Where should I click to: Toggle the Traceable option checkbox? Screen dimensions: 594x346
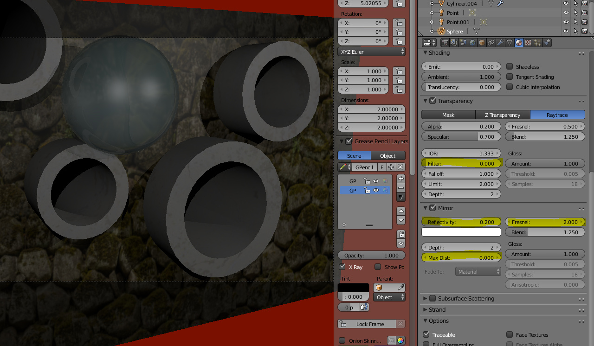[426, 334]
